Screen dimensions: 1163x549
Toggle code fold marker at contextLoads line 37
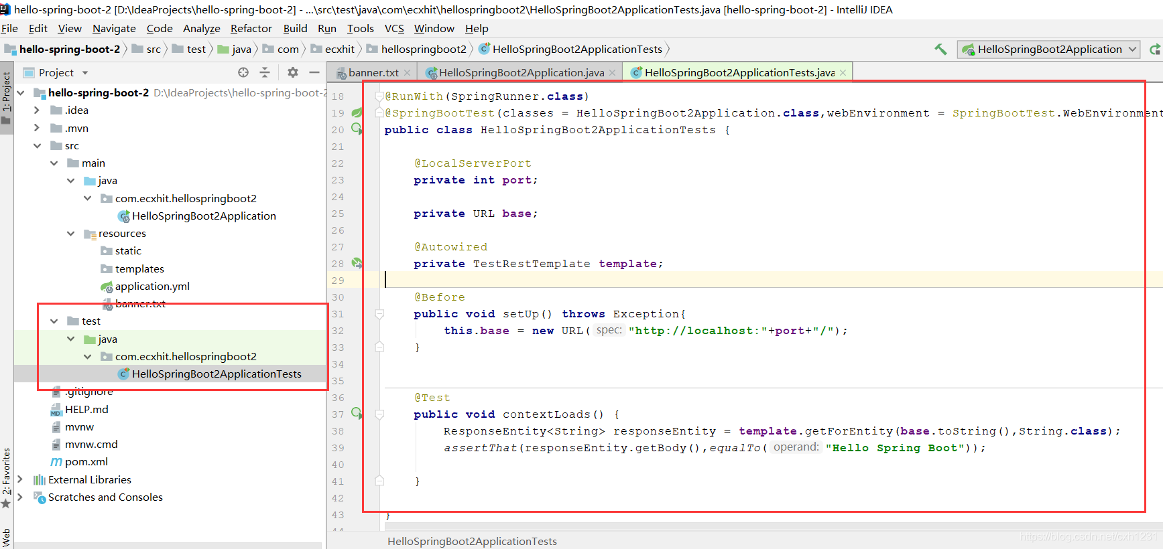pos(379,414)
